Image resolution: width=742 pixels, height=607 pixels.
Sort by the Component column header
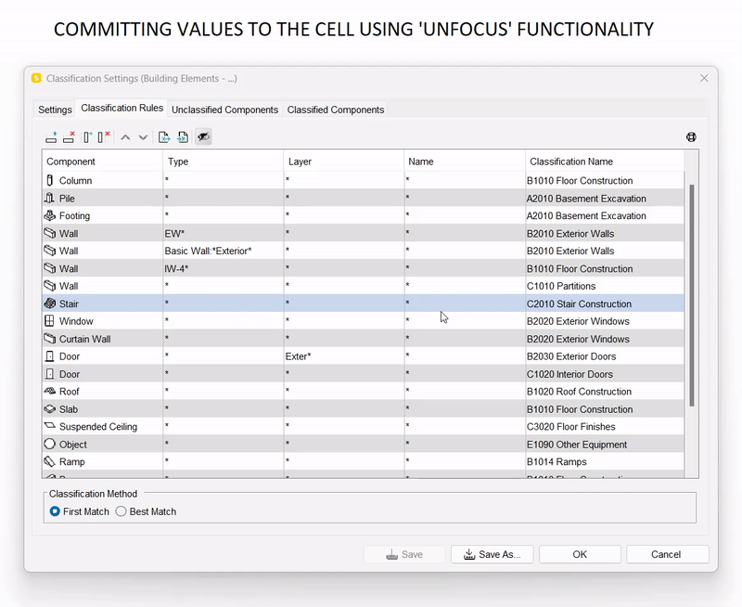click(102, 161)
